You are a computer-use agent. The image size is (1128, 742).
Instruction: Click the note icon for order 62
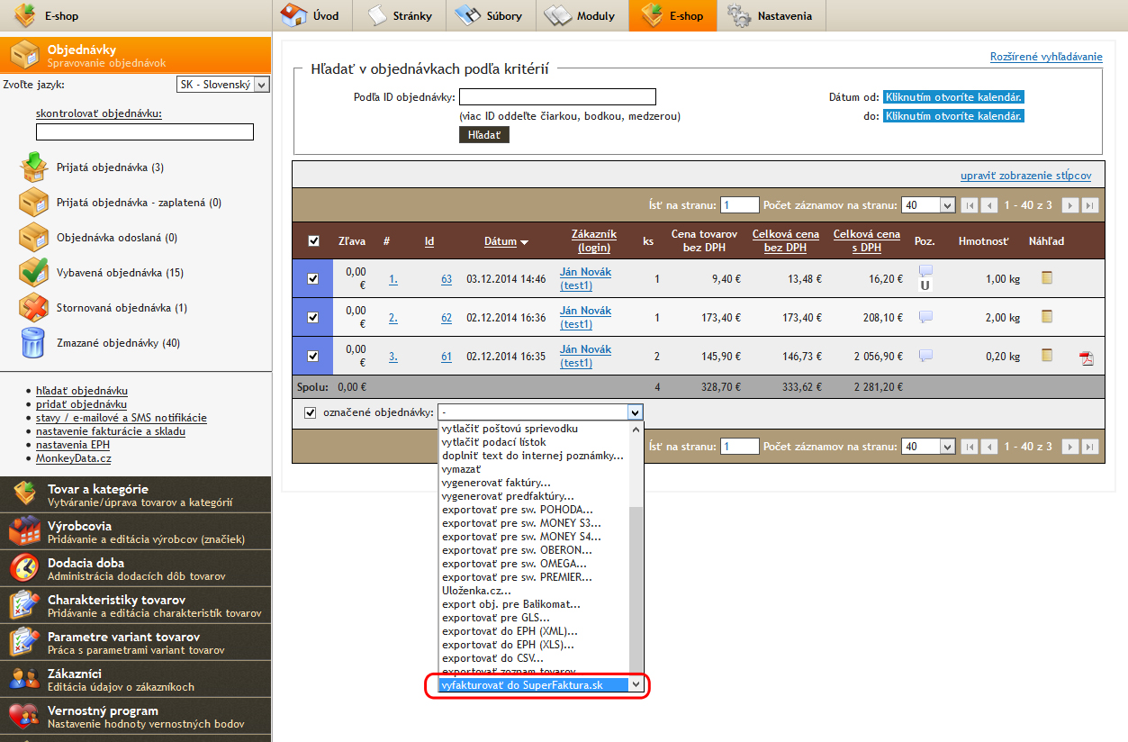click(925, 317)
